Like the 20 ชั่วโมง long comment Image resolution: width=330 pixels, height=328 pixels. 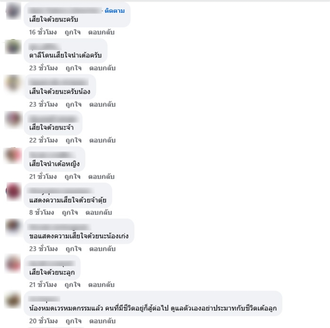pos(73,321)
